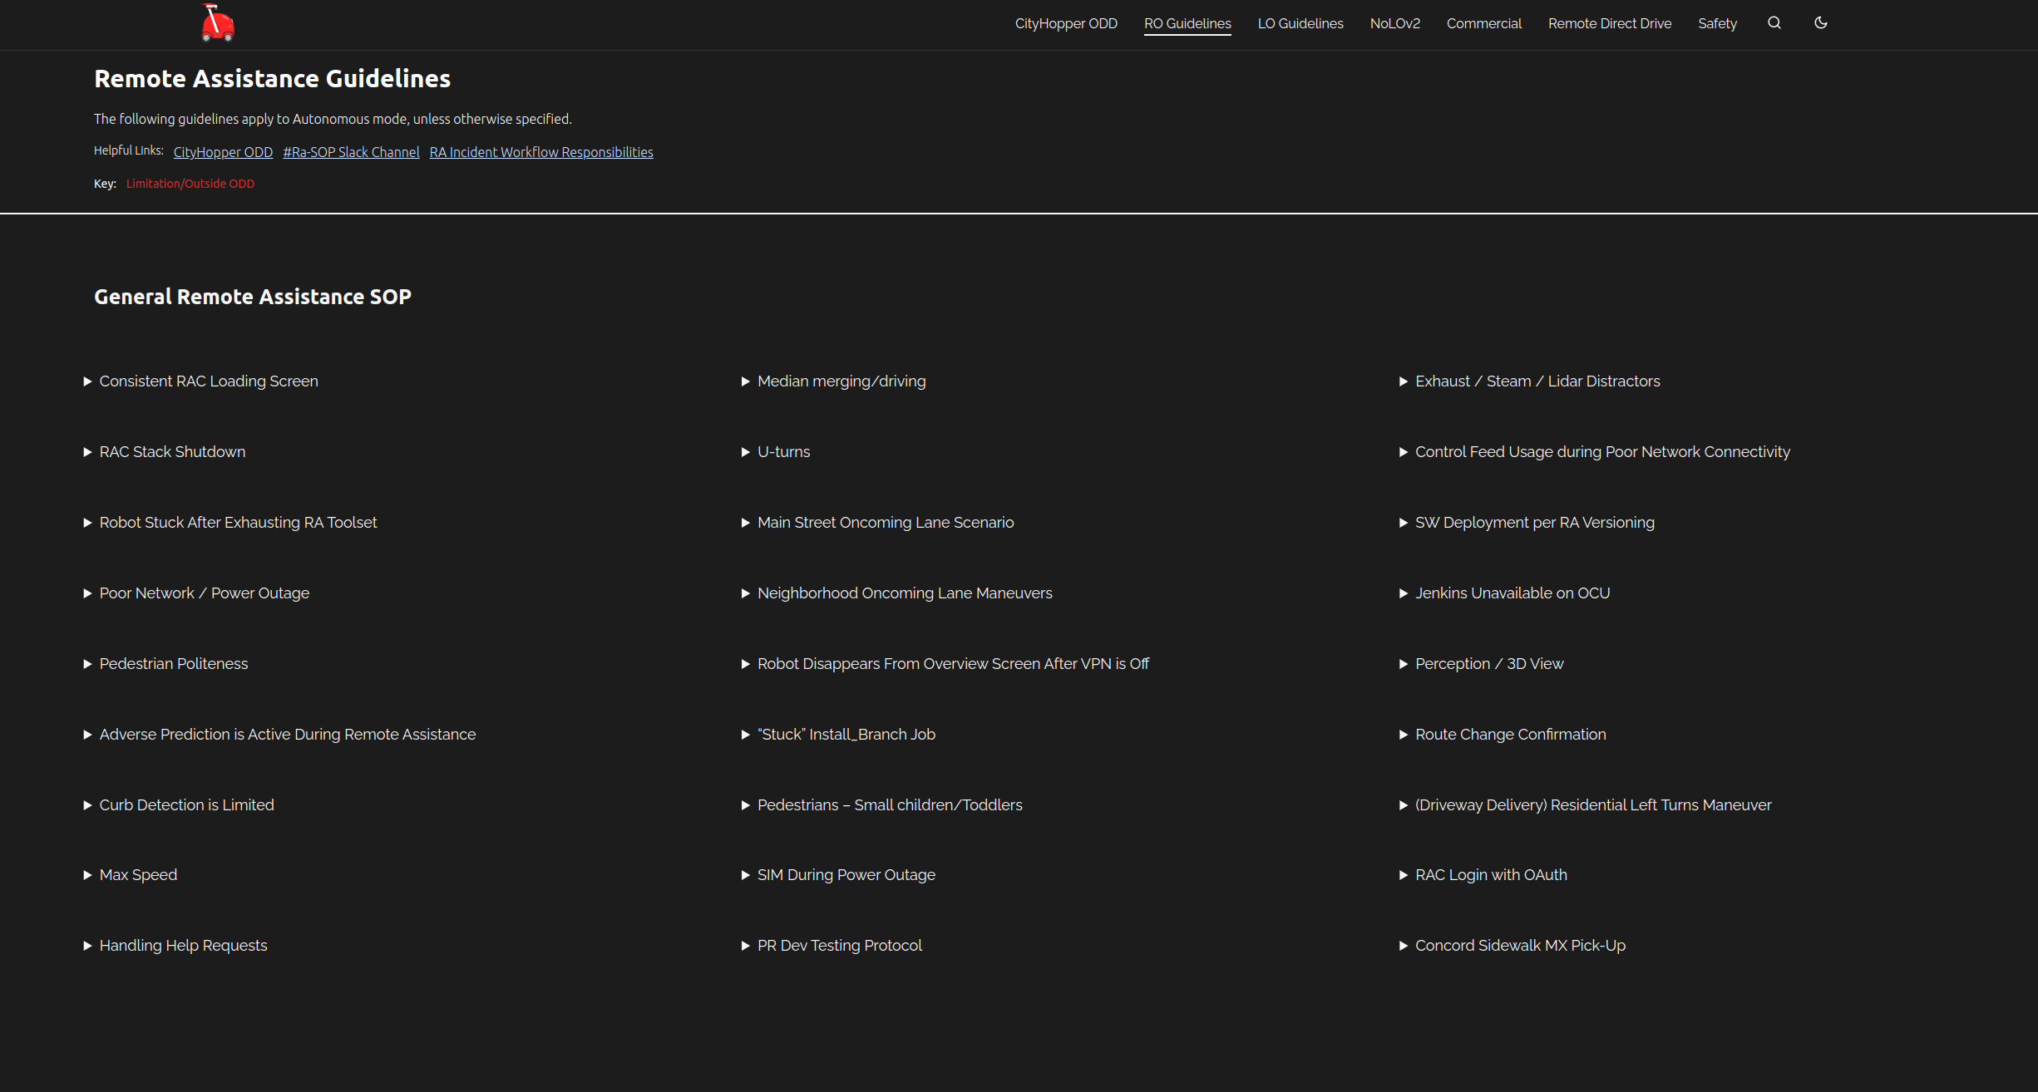Expand Route Change Confirmation item

pyautogui.click(x=1510, y=735)
